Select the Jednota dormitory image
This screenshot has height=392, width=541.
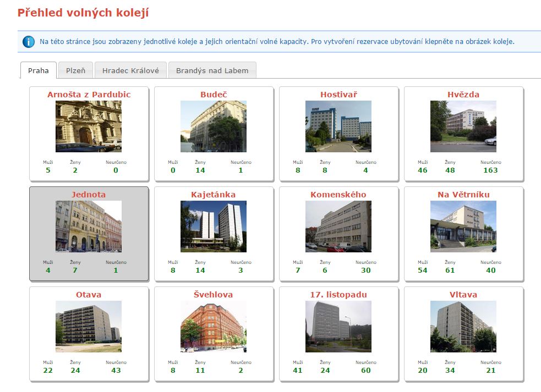pyautogui.click(x=89, y=227)
